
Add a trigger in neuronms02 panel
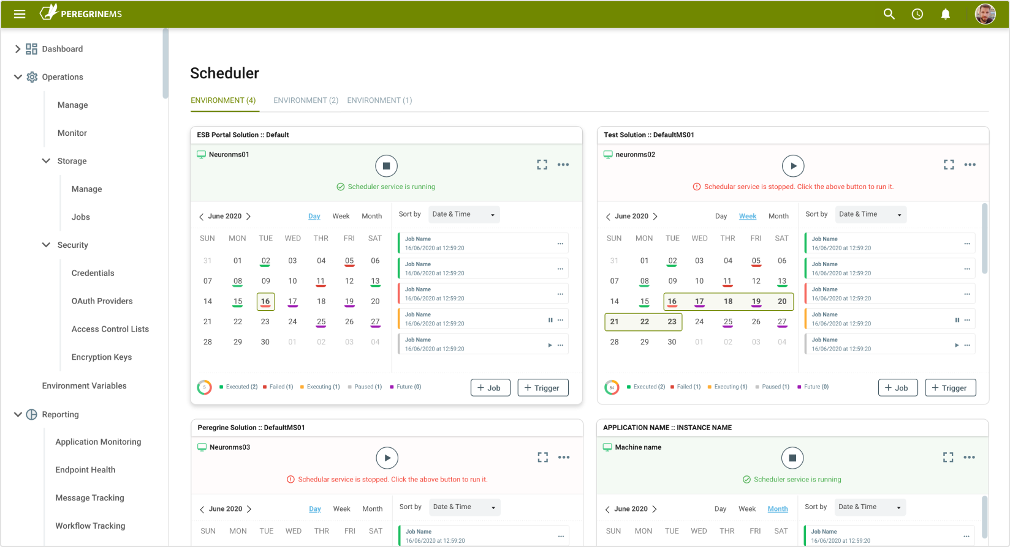click(951, 388)
